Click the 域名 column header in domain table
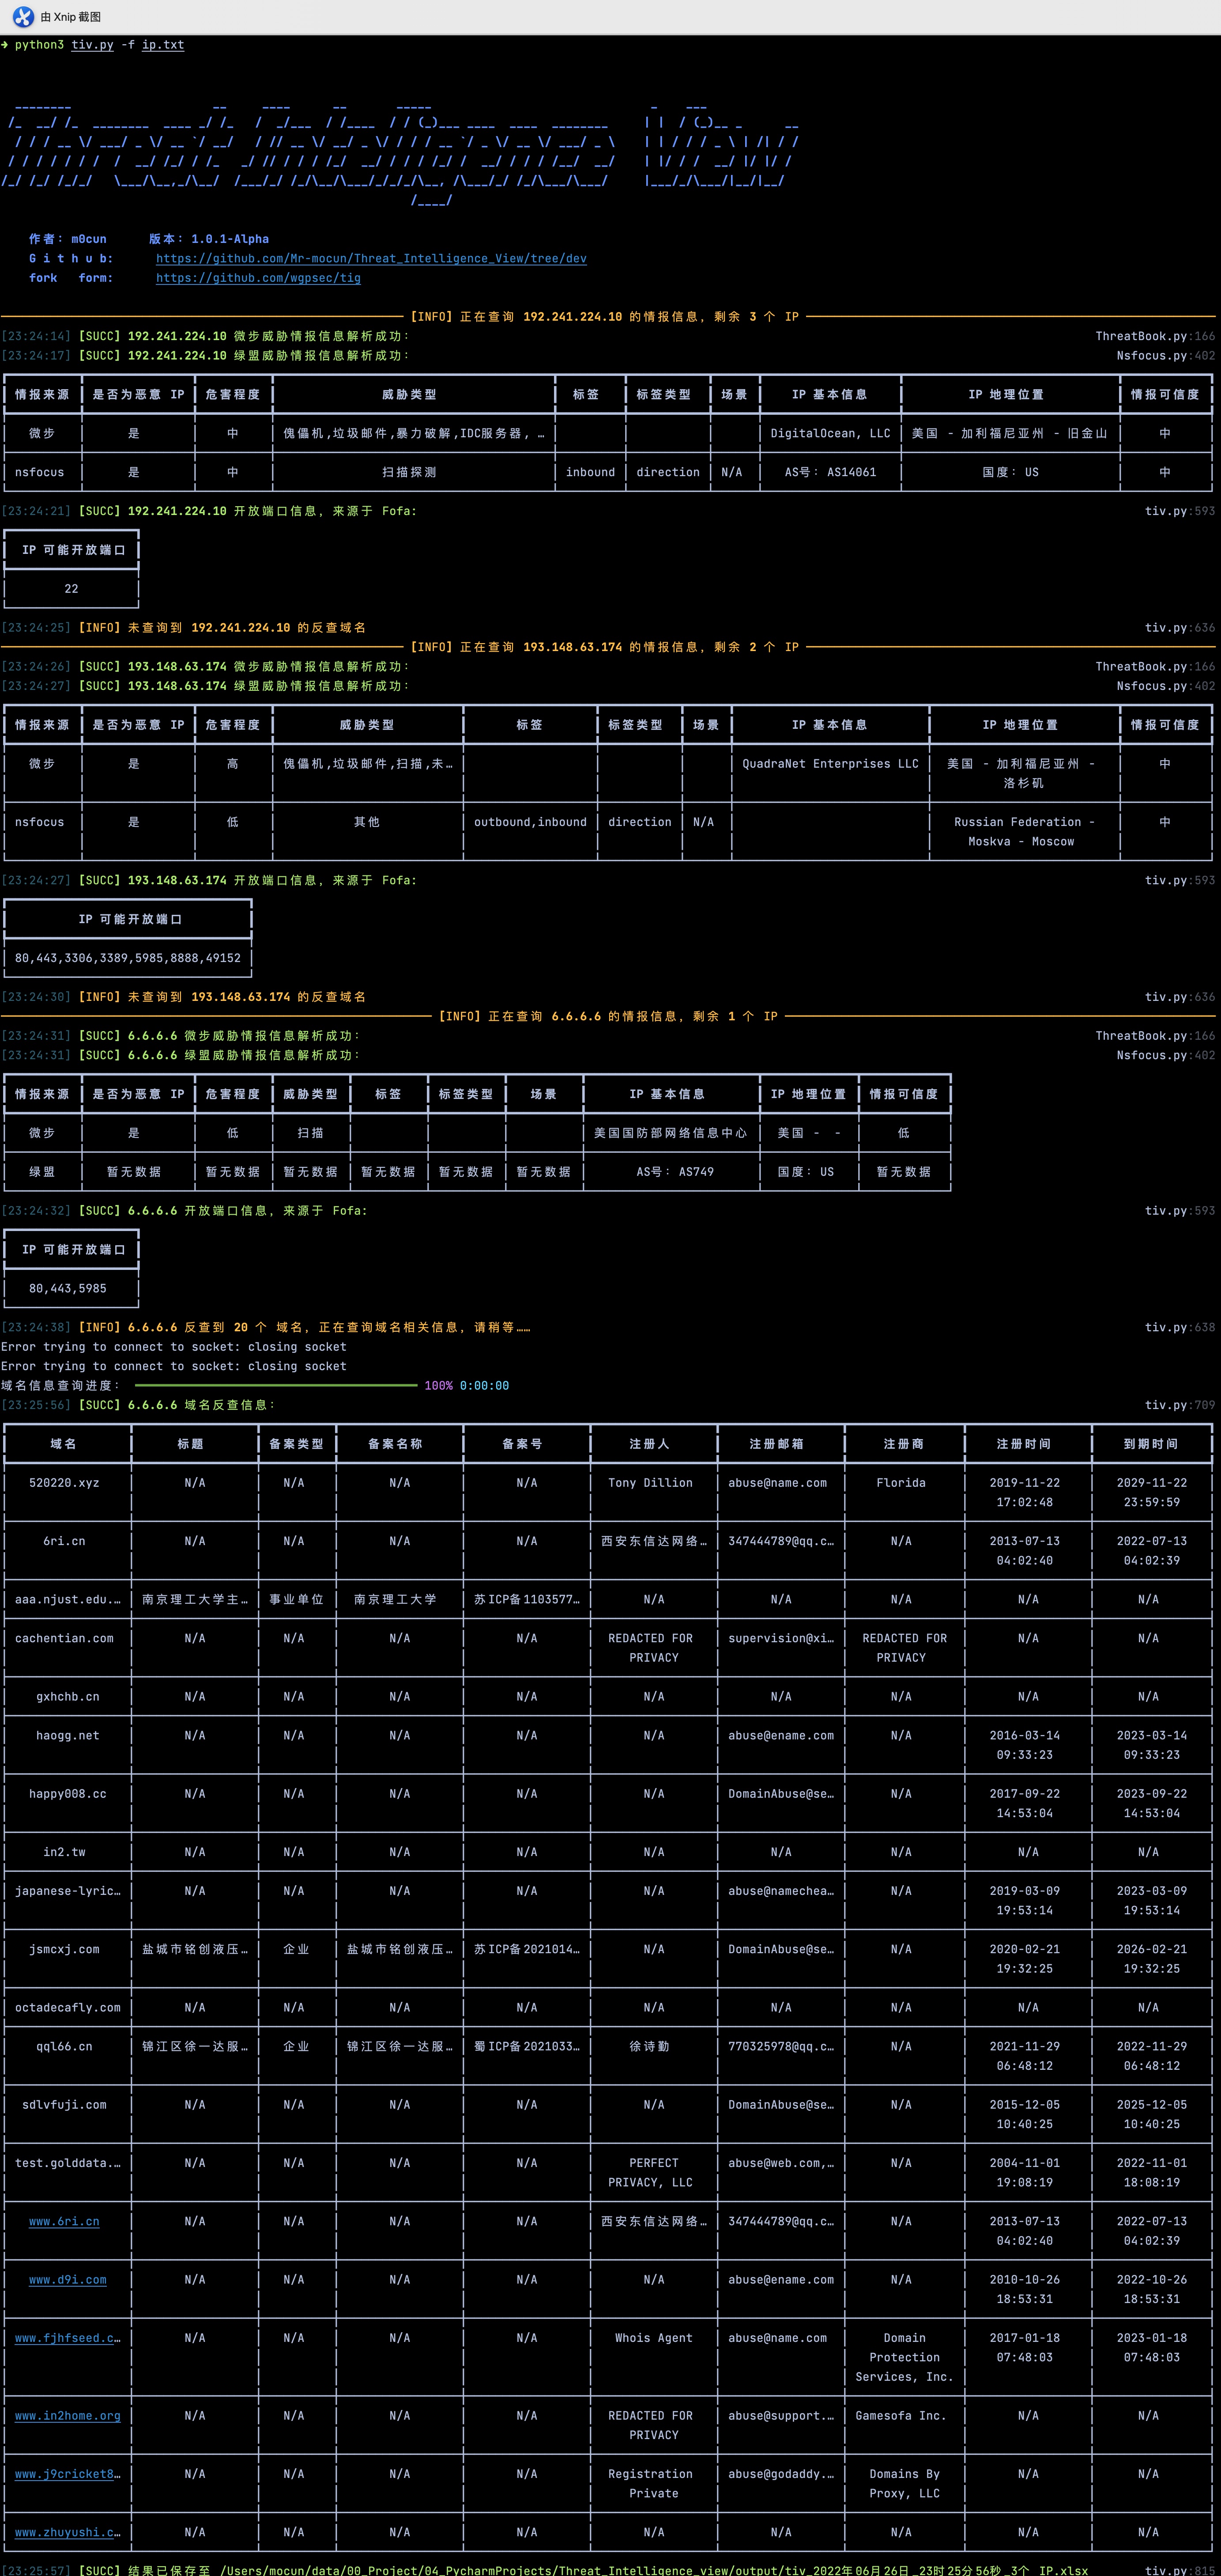Screen dimensions: 1221x2576 (64, 1443)
